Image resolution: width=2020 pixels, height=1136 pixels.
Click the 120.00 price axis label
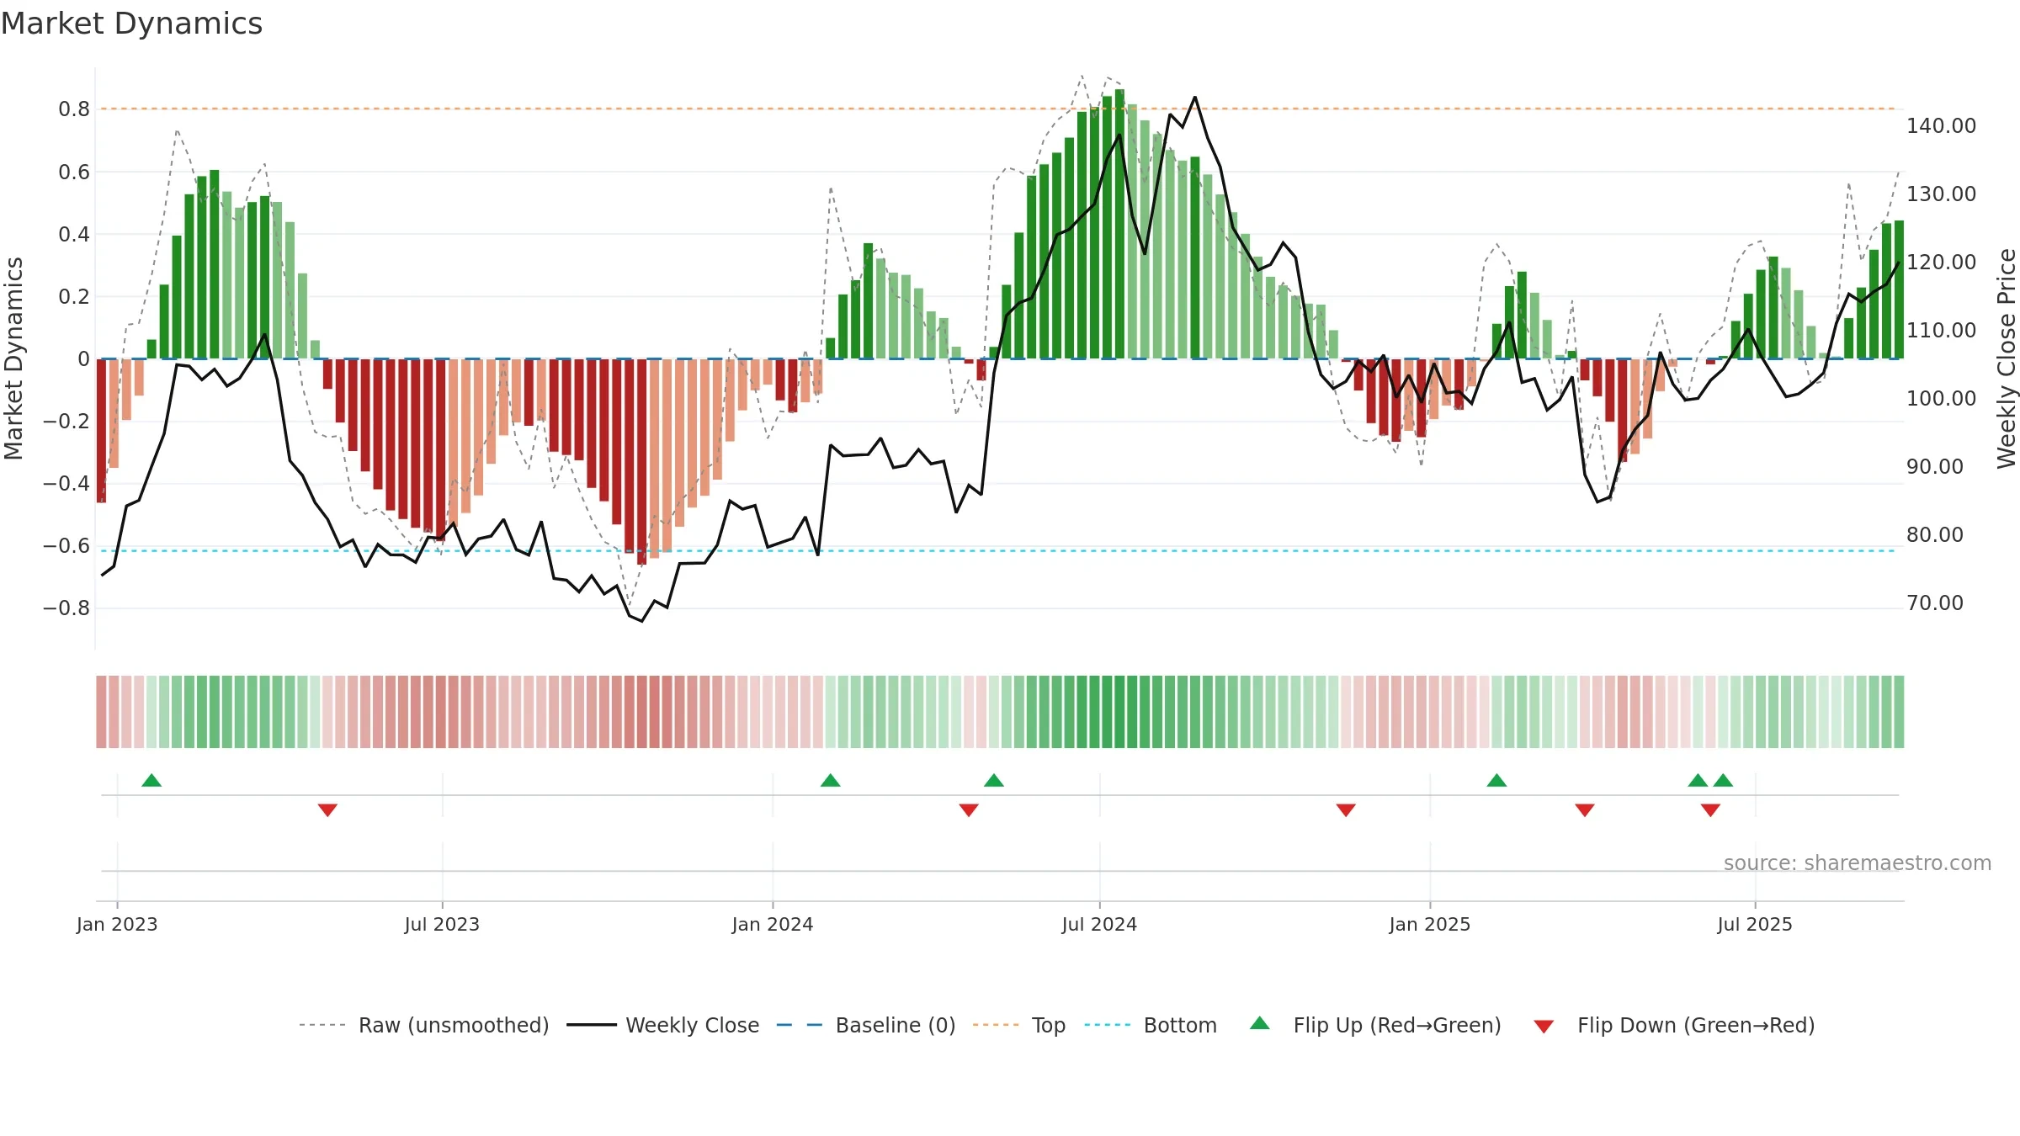tap(1942, 263)
